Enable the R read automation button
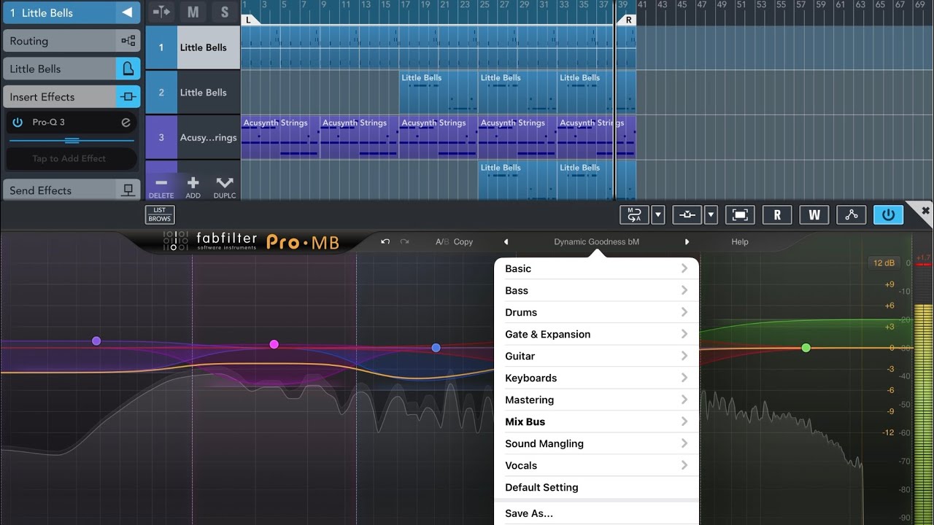The height and width of the screenshot is (525, 934). click(777, 214)
